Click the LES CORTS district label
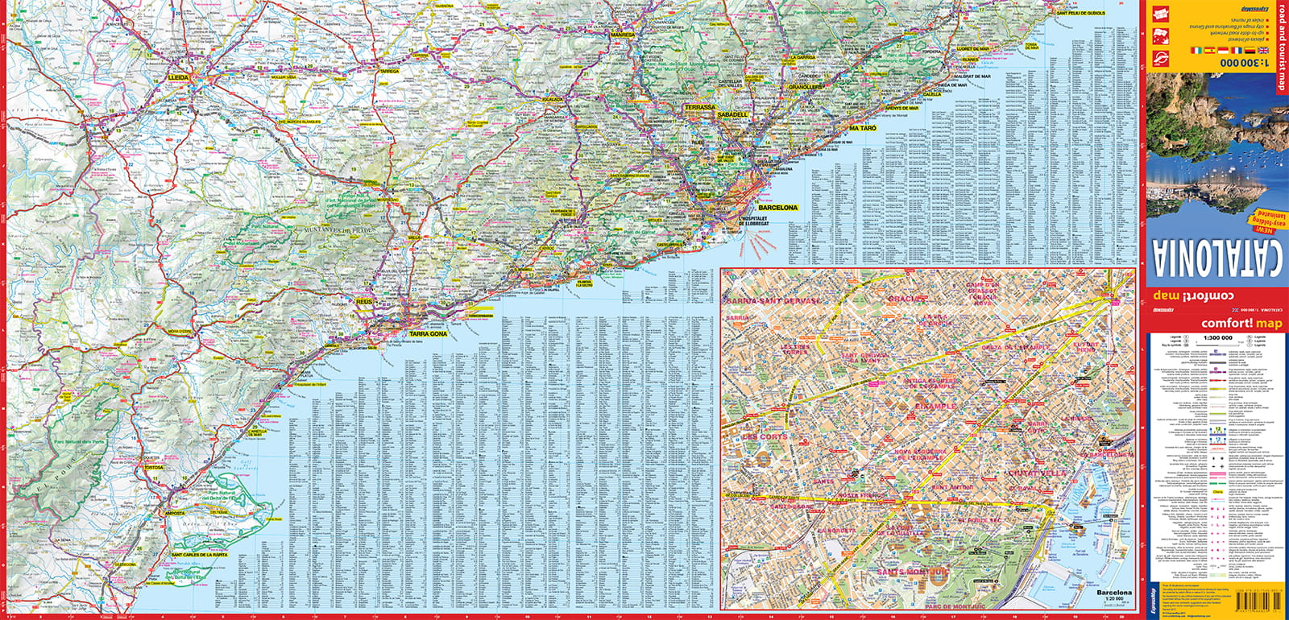The width and height of the screenshot is (1289, 620). coord(764,437)
